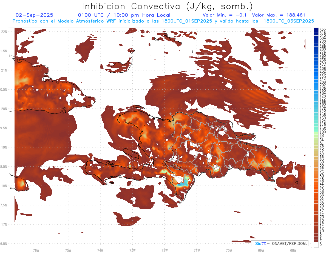Click the legend value "50"
The height and width of the screenshot is (254, 329).
(322, 176)
